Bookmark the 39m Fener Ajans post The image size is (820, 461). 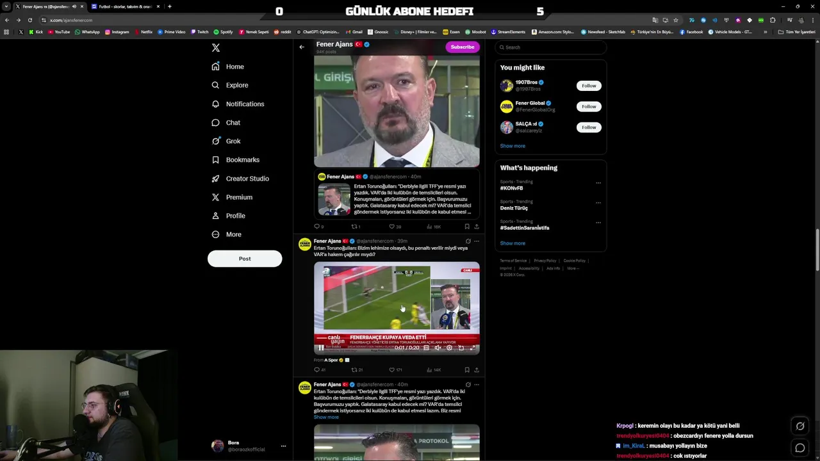[467, 370]
